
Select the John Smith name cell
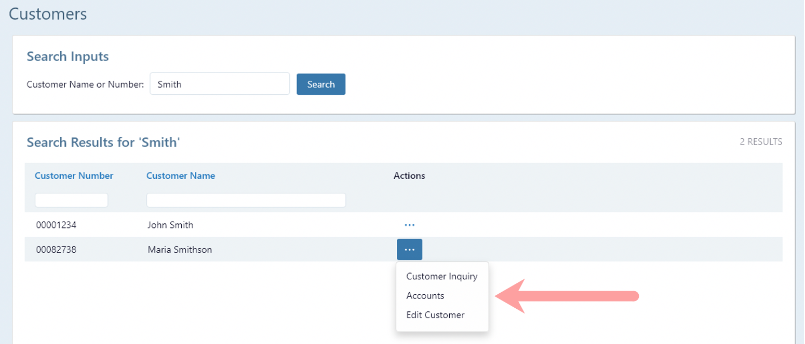point(170,225)
